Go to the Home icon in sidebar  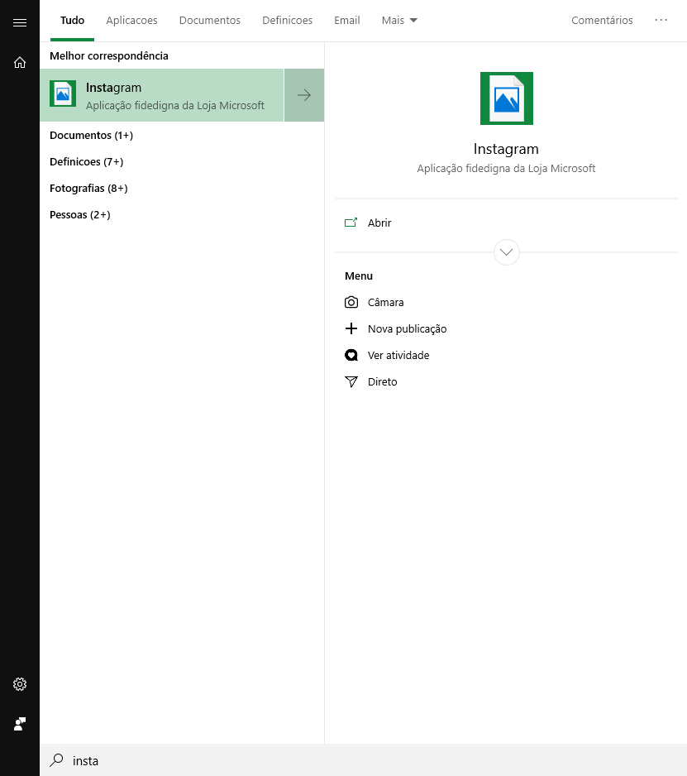click(x=20, y=62)
